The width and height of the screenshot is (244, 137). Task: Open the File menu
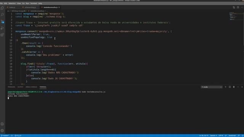click(2, 3)
